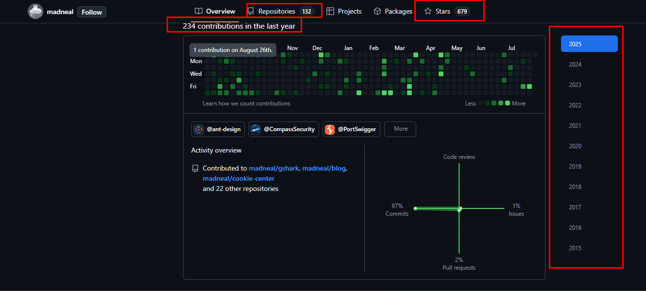Viewport: 646px width, 291px height.
Task: Click the Jul month label
Action: 511,48
